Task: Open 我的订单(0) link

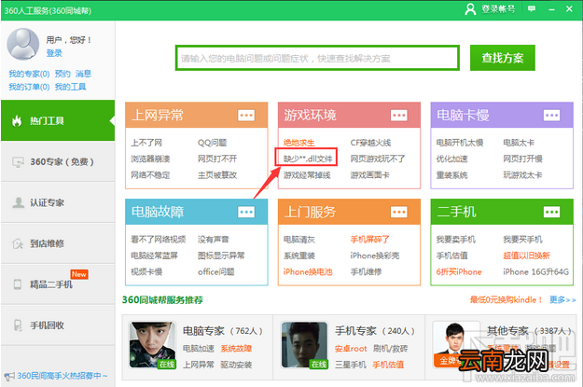Action: point(29,87)
